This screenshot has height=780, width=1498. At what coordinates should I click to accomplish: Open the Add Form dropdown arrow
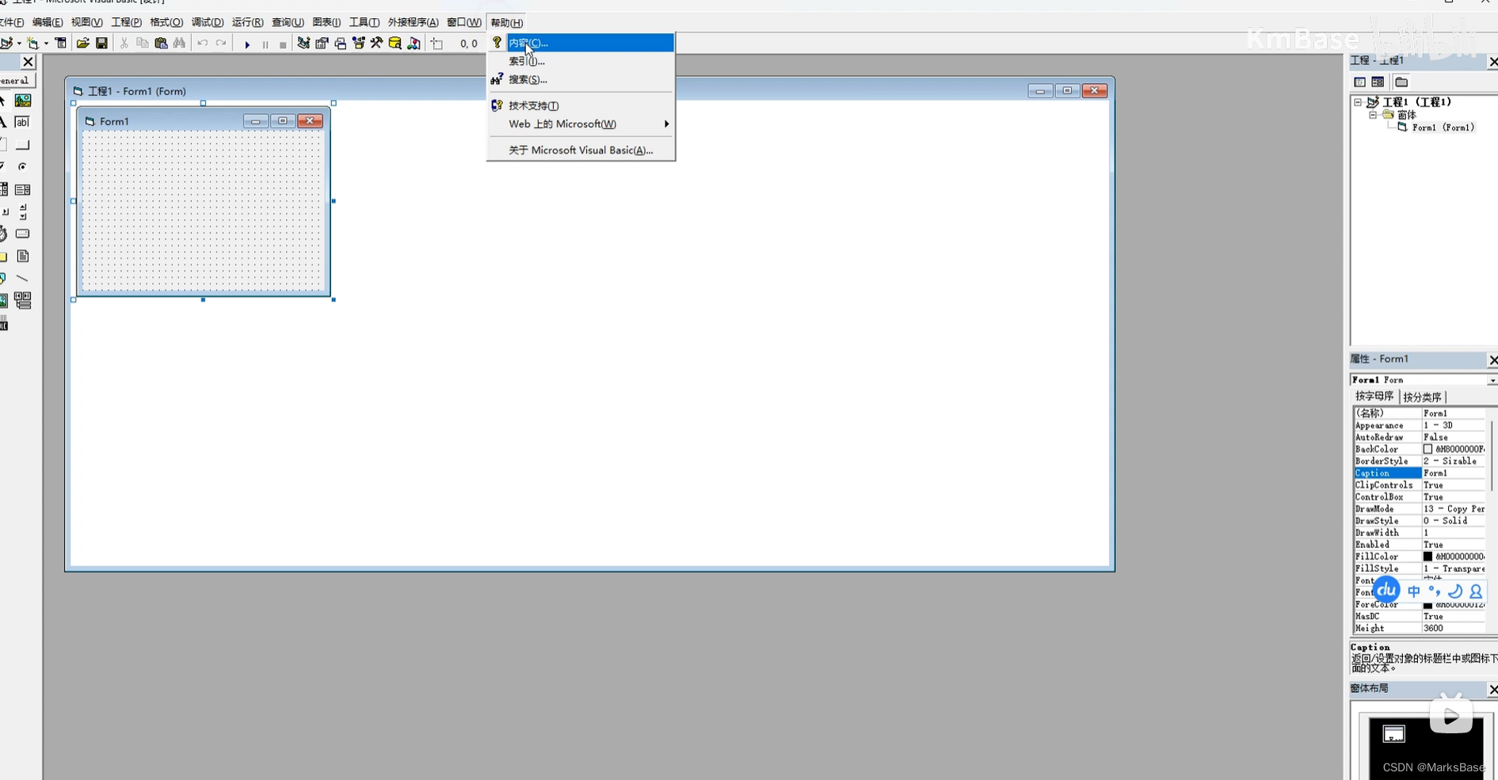46,44
